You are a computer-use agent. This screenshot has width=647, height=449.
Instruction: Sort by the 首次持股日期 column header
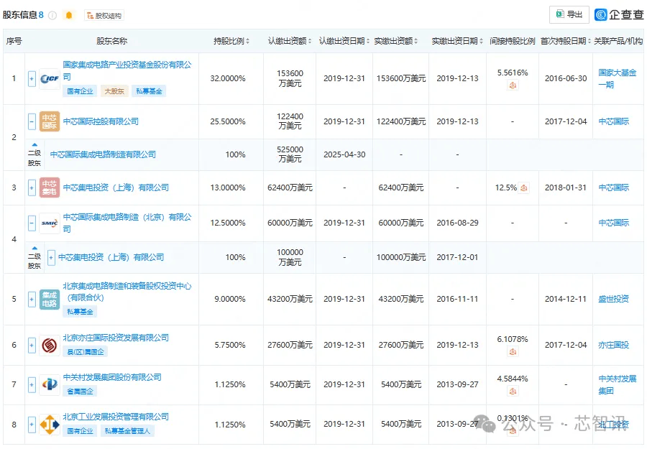click(566, 41)
